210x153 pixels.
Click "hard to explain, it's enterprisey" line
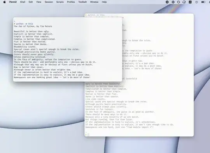(x=121, y=122)
